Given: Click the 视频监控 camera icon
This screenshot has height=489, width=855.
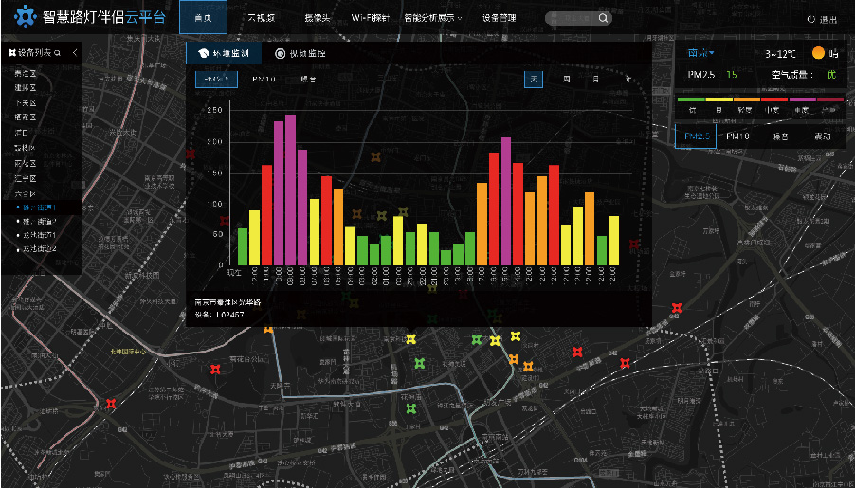Looking at the screenshot, I should (280, 54).
